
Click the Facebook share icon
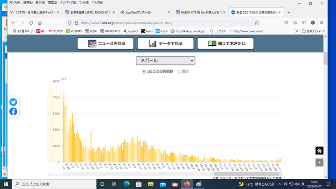click(x=13, y=112)
